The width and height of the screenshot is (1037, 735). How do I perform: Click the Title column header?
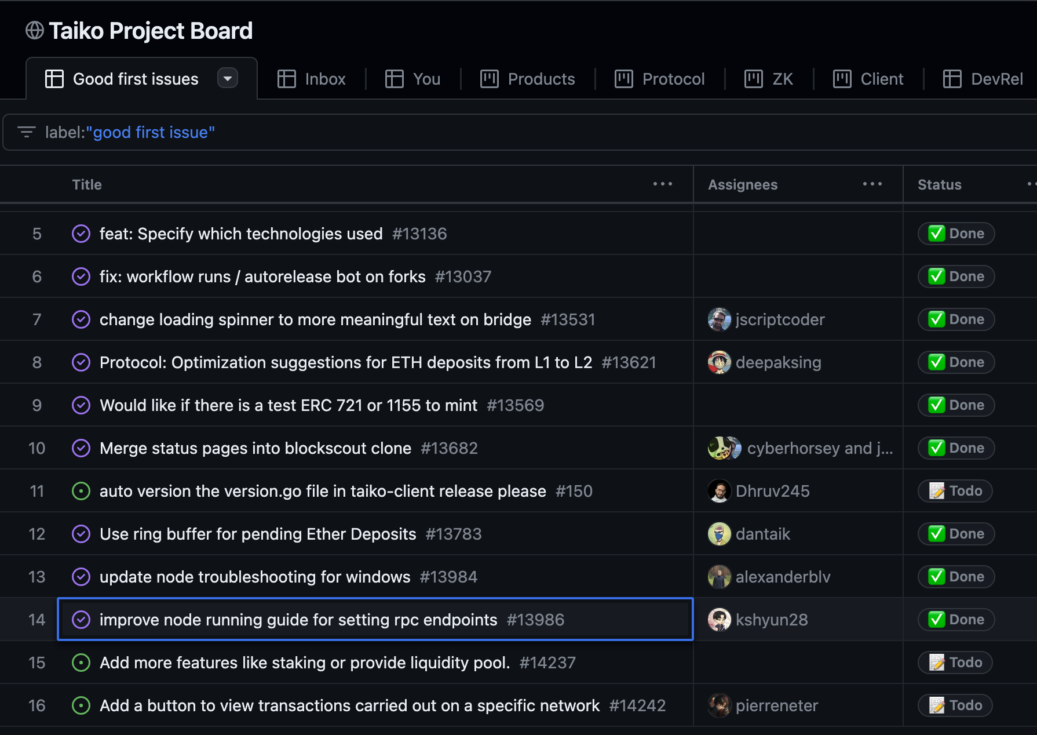coord(87,185)
